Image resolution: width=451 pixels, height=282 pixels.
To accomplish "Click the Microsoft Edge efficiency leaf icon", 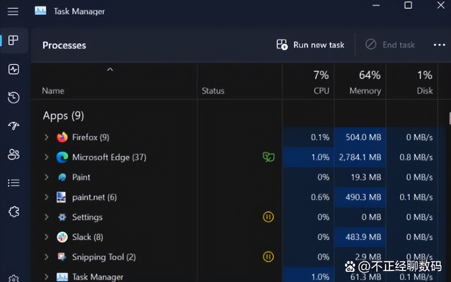I will (268, 157).
